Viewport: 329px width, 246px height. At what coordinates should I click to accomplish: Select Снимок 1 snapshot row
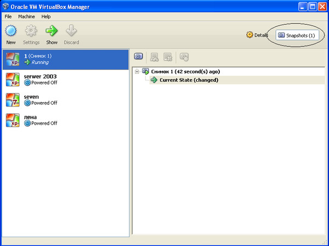[x=229, y=71]
